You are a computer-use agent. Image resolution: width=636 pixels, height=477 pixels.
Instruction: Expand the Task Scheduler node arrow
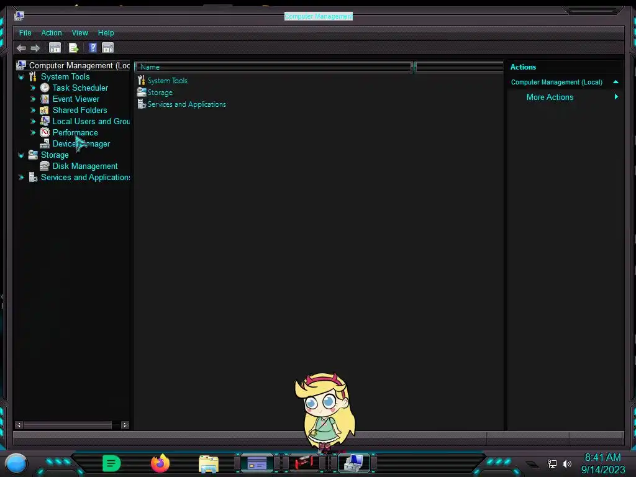tap(33, 88)
